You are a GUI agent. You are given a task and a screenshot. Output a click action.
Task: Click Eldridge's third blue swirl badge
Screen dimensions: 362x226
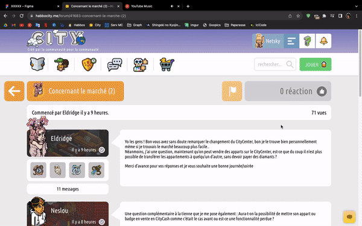77,170
